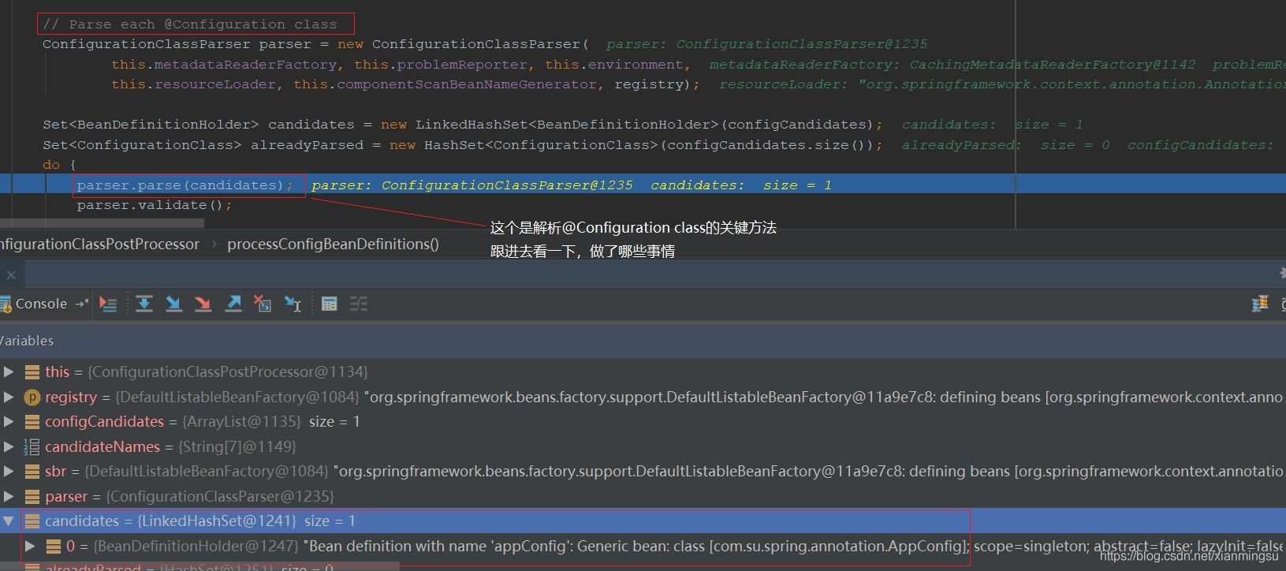Click the Step Out debugger icon
1286x571 pixels.
pos(233,304)
